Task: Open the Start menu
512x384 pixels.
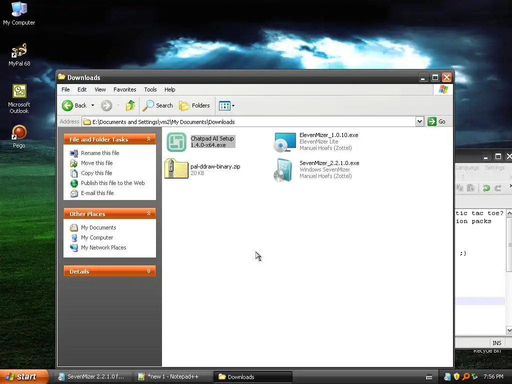Action: point(24,376)
